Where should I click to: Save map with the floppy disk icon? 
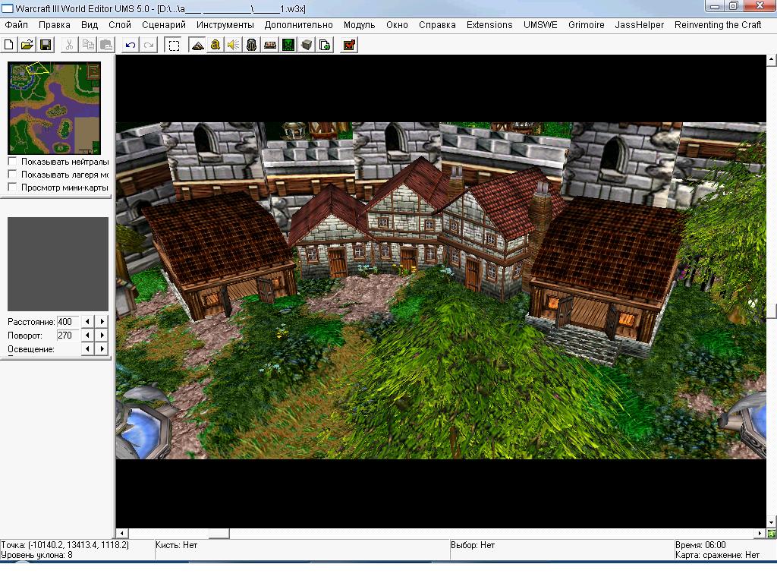click(x=46, y=45)
